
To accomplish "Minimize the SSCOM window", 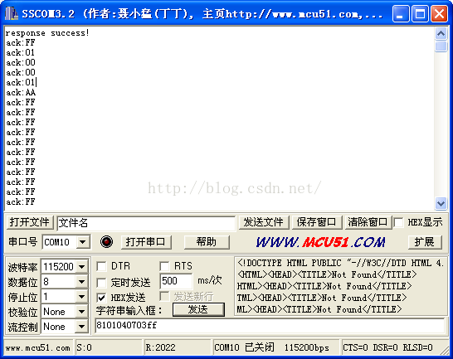I will pyautogui.click(x=401, y=13).
